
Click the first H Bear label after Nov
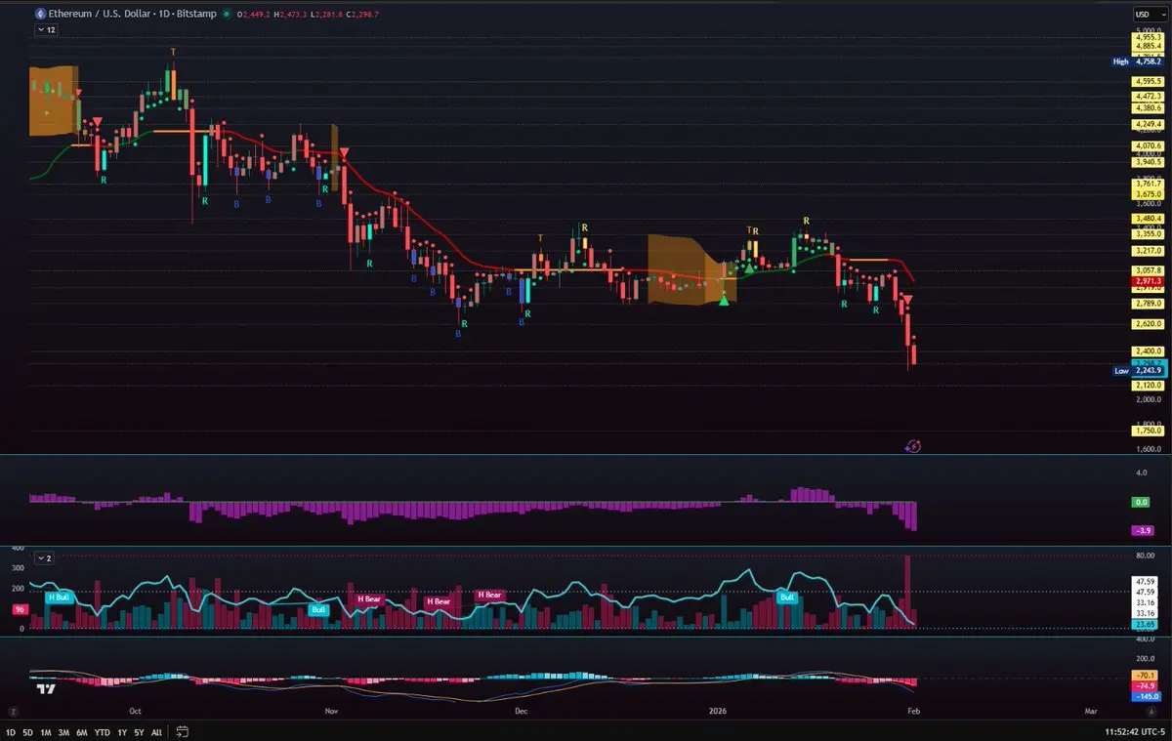(x=369, y=598)
